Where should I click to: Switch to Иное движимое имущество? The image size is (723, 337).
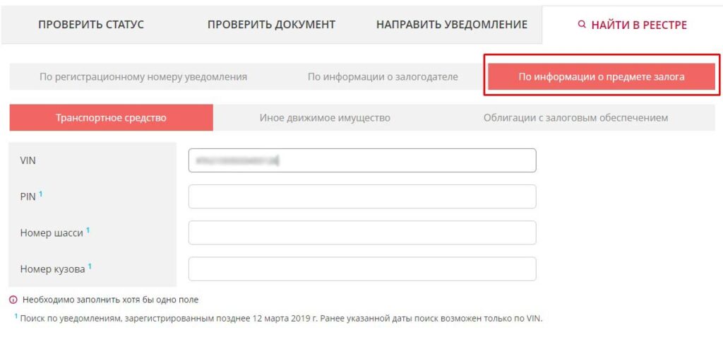coord(325,118)
